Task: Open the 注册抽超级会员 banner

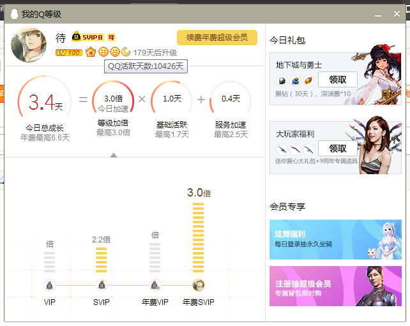Action: tap(335, 286)
